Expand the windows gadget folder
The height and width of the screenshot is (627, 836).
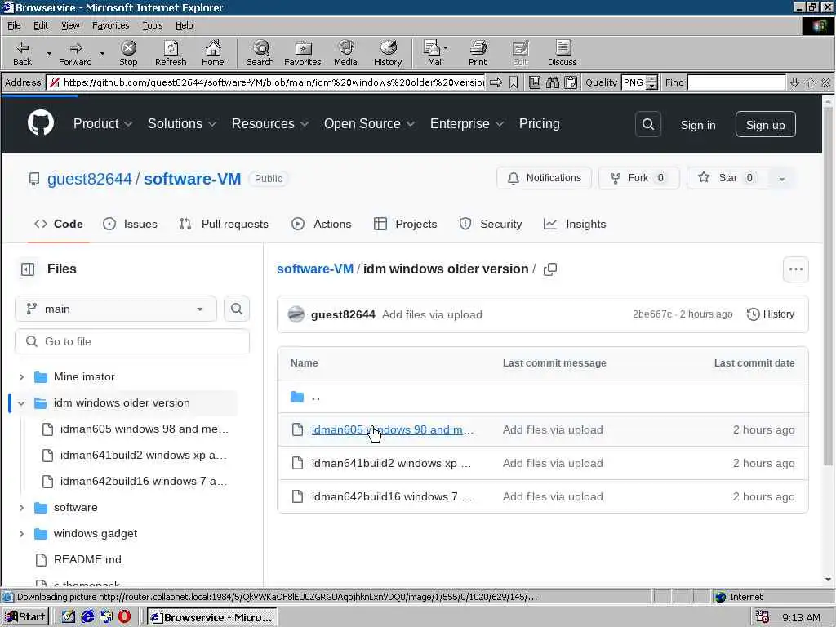pos(21,534)
